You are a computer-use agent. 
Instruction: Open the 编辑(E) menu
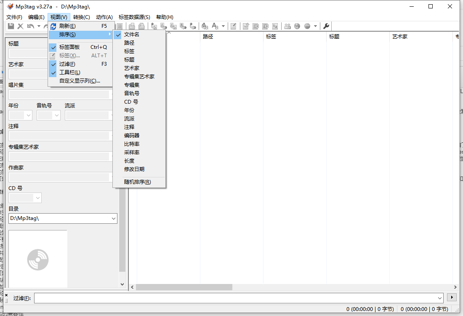click(36, 17)
